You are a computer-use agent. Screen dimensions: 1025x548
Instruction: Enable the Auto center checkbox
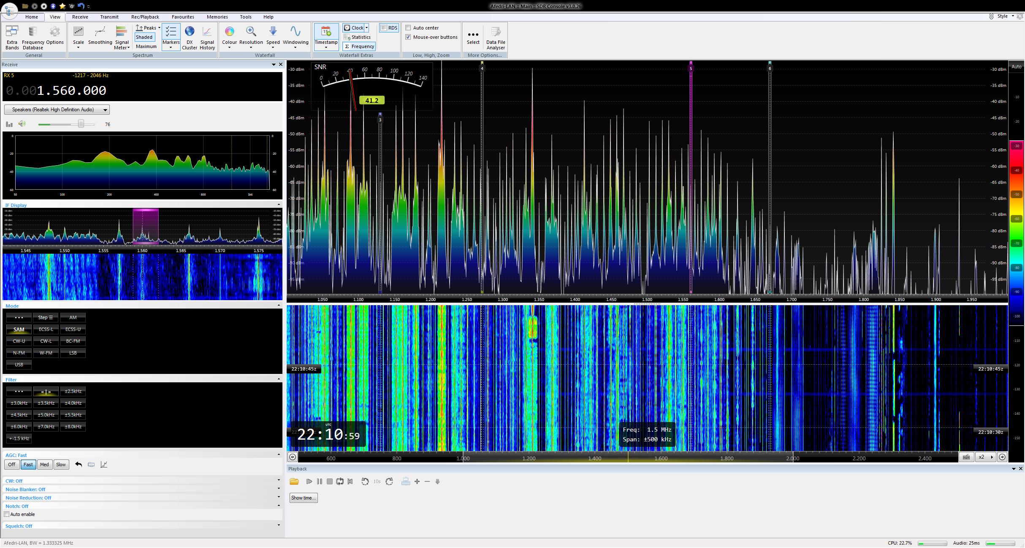(x=408, y=28)
